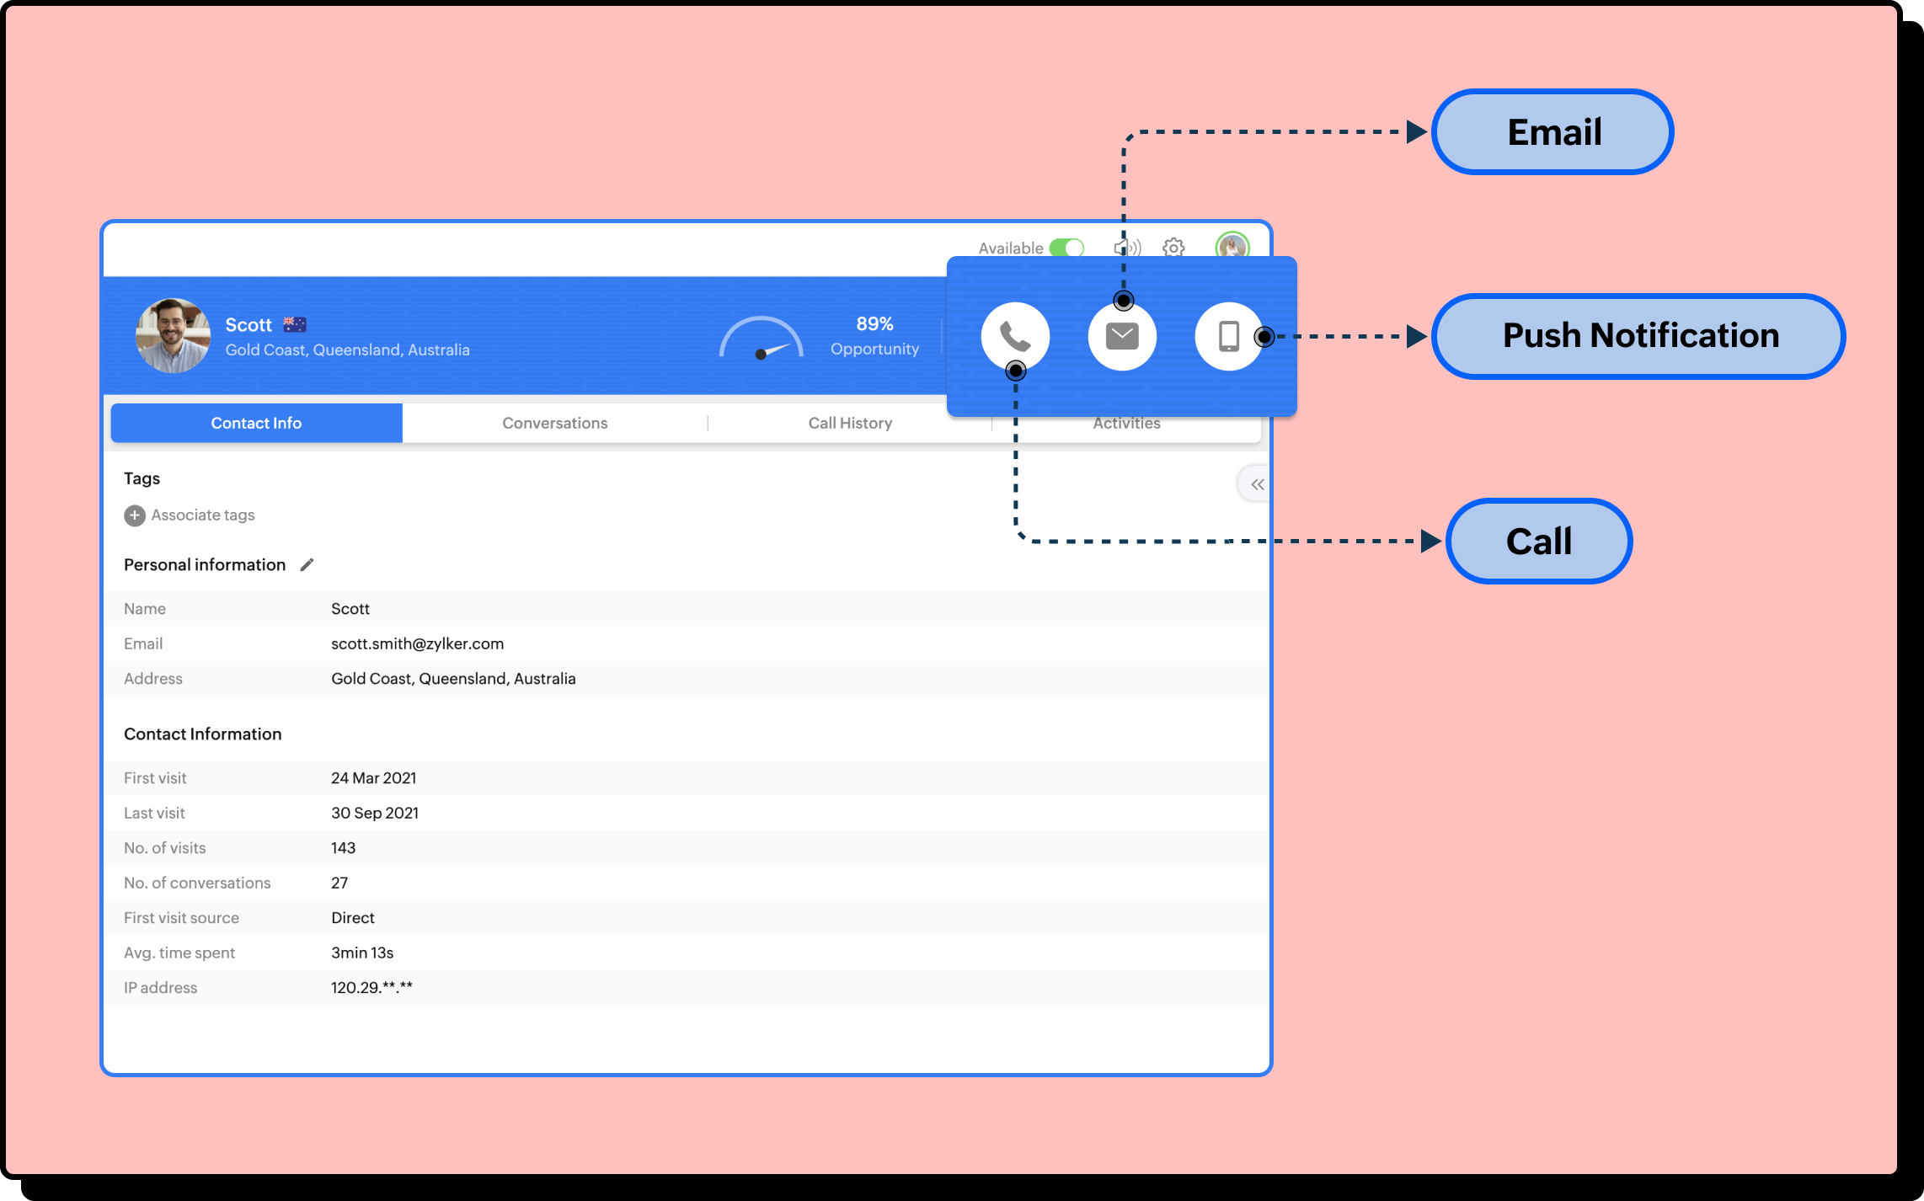The image size is (1924, 1201).
Task: Click the Australian flag icon near Scott
Action: 295,324
